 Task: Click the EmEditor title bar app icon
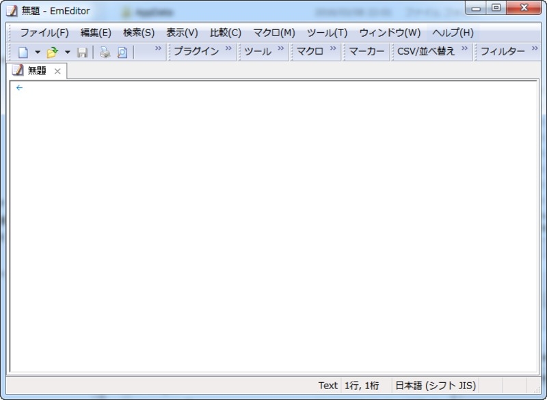[12, 11]
